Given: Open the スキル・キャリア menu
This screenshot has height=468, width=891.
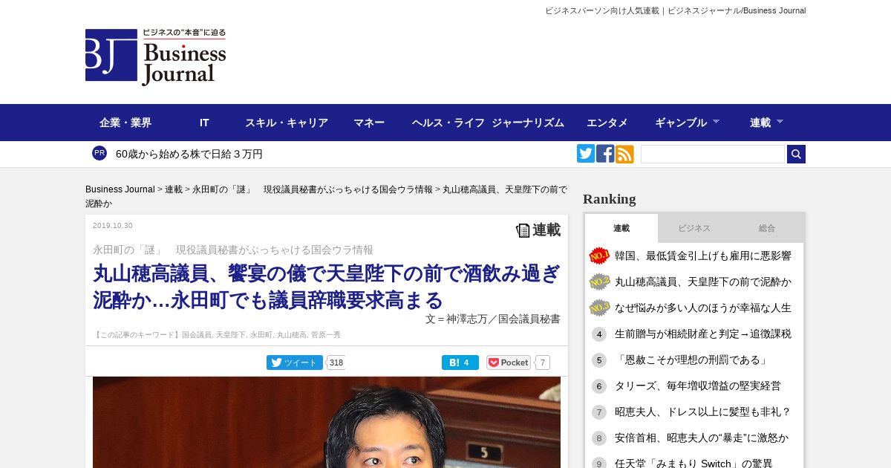Looking at the screenshot, I should pos(287,123).
